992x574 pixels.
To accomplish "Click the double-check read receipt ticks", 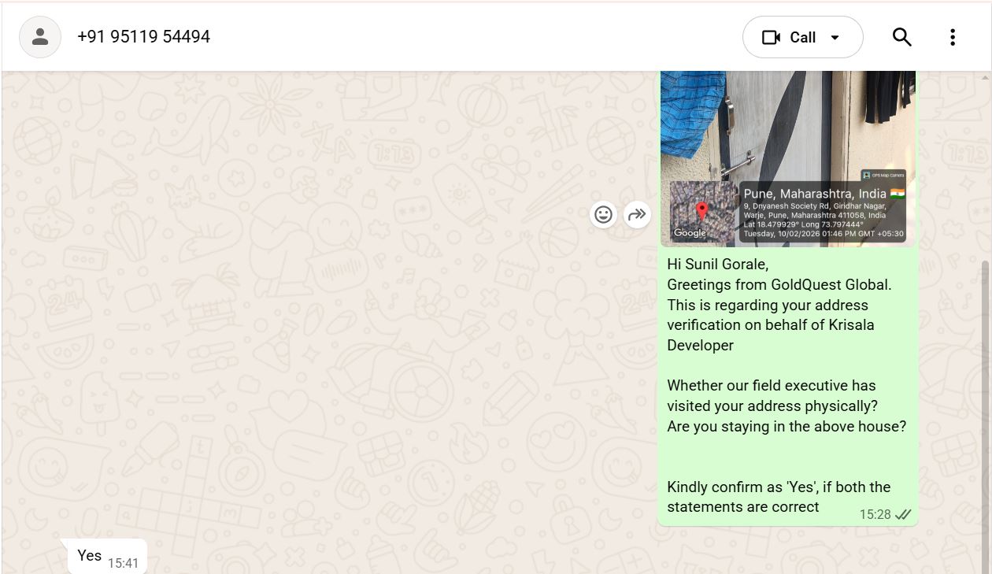I will [903, 514].
